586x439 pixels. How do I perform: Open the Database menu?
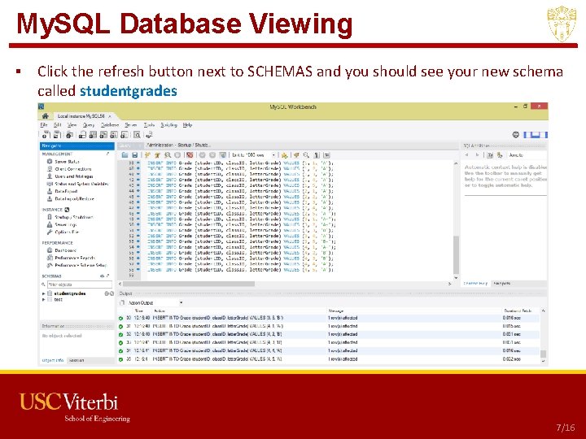coord(110,125)
